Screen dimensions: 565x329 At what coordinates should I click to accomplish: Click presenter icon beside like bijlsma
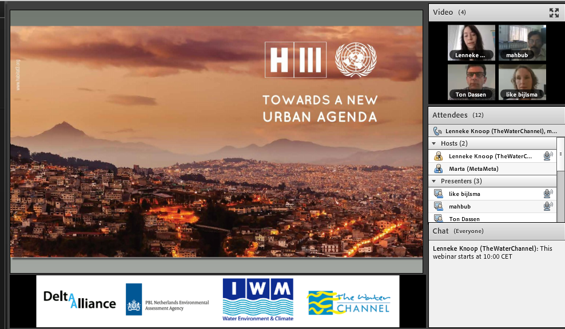click(438, 194)
